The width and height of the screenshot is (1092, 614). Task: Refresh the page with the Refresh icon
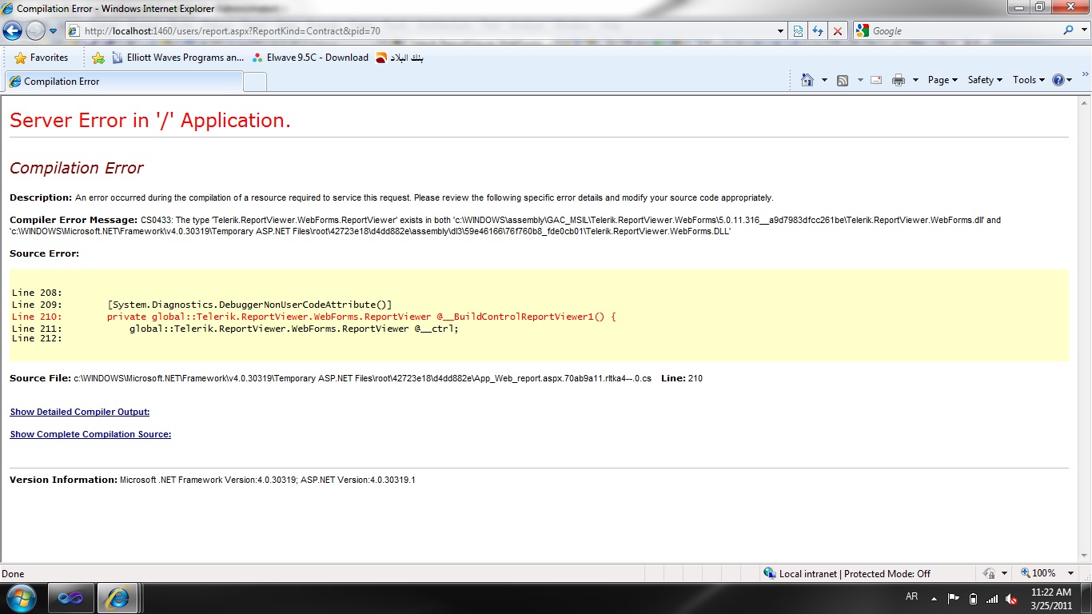click(818, 31)
